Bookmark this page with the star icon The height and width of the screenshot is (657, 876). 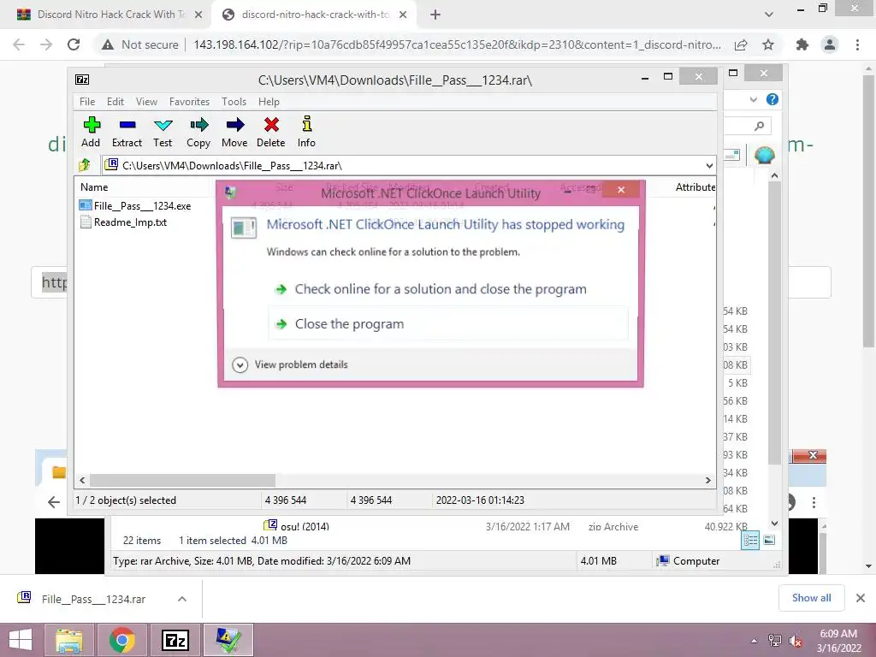click(x=768, y=44)
